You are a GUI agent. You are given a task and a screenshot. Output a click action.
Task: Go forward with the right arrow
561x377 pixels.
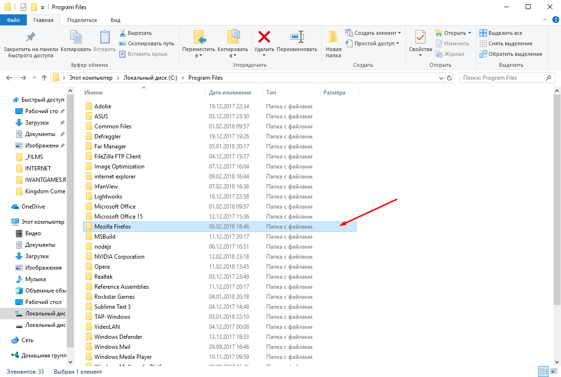23,78
